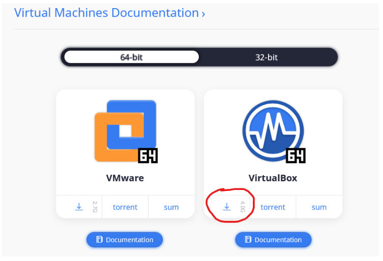
Task: Open the VMware torrent link
Action: click(x=125, y=207)
